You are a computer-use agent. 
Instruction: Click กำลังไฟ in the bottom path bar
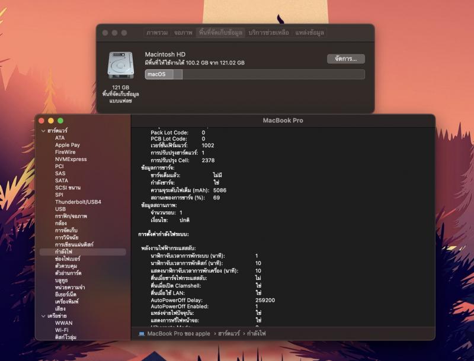(x=257, y=334)
